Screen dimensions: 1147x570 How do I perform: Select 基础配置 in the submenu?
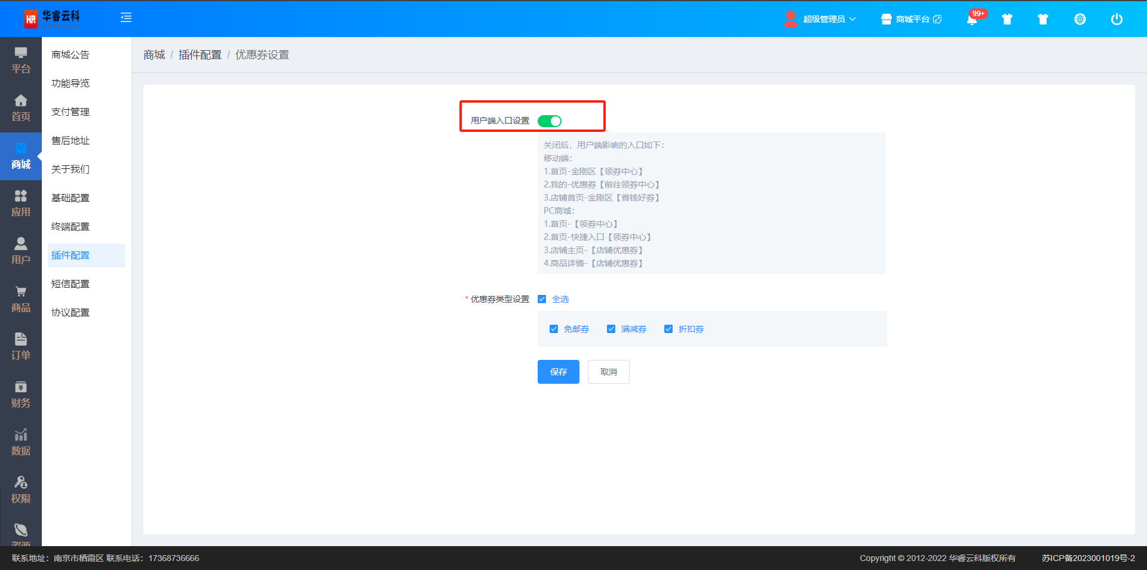(70, 198)
